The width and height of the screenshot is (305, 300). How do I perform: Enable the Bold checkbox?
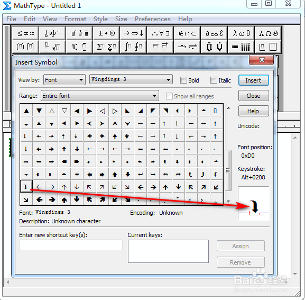183,80
